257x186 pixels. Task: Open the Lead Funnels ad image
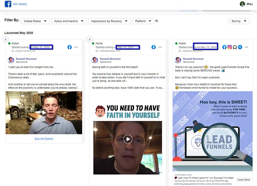(212, 131)
